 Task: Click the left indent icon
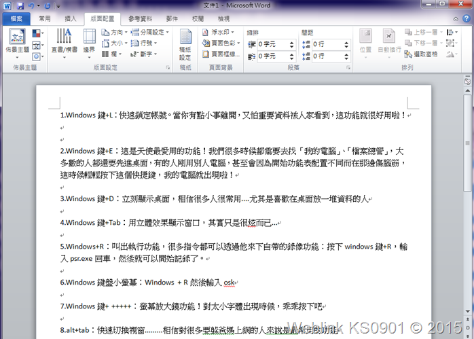[x=251, y=45]
